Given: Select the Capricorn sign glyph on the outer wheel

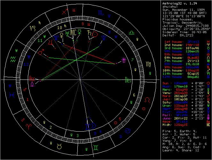Looking at the screenshot, I should 33,28.
